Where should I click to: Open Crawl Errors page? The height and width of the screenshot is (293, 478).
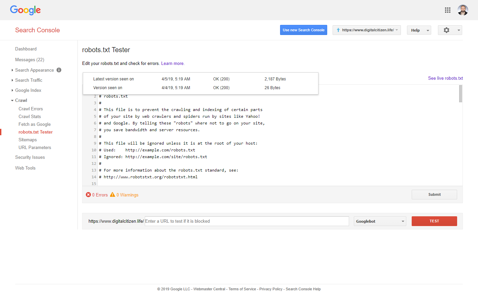click(31, 109)
